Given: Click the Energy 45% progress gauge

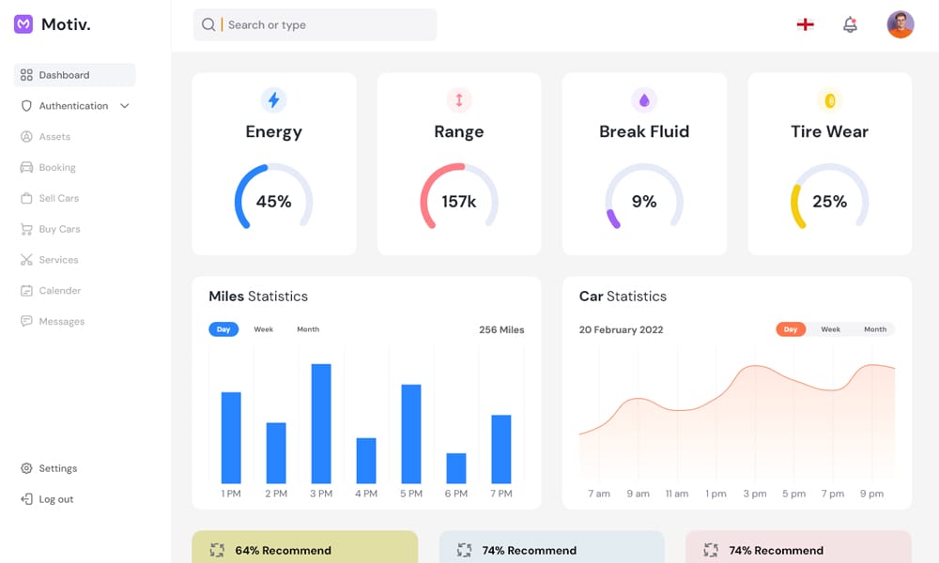Looking at the screenshot, I should [273, 198].
